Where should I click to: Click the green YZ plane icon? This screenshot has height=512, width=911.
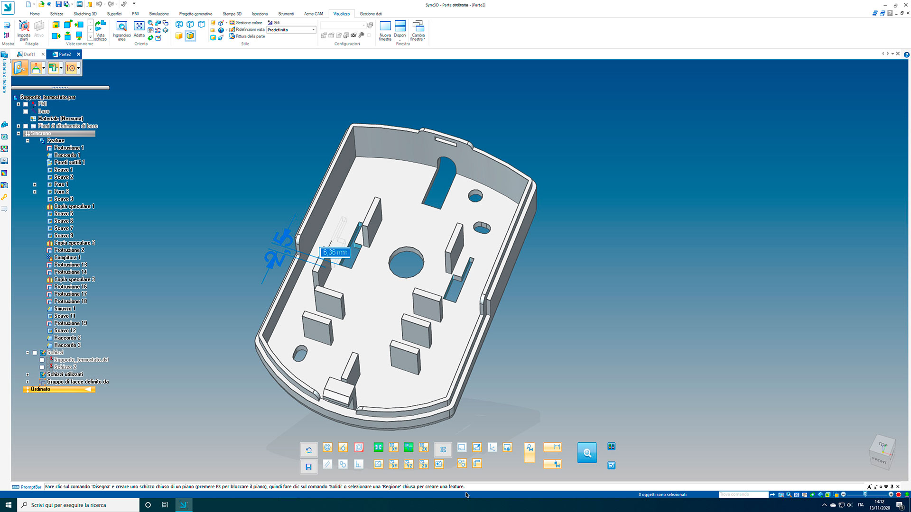pos(409,447)
